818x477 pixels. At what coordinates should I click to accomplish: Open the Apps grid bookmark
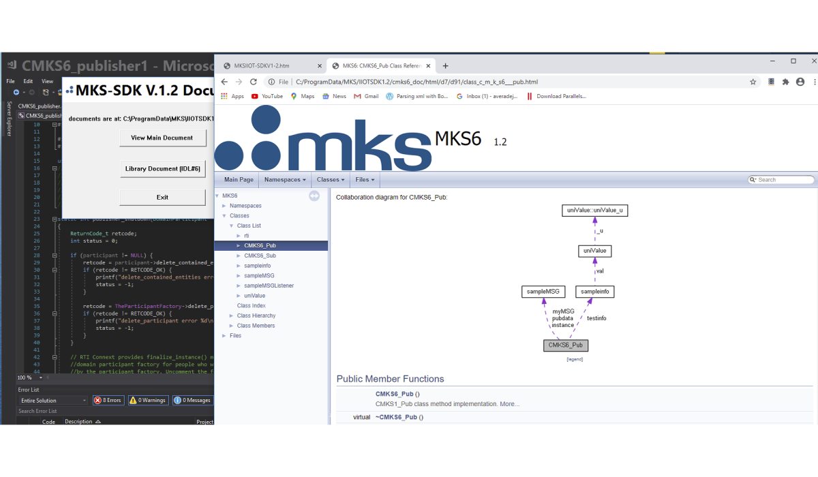232,96
